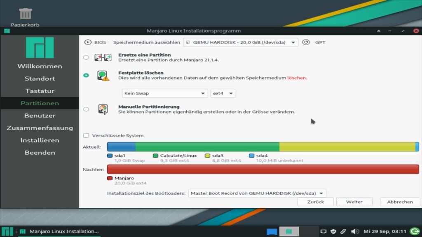Click the installer window title bar icon

coord(7,31)
